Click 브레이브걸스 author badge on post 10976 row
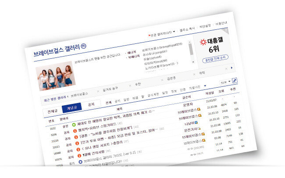This screenshot has height=178, width=285. (203, 134)
